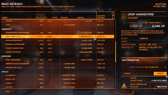This screenshot has height=95, width=168.
Task: Select Atmospheric Processors row
Action: 58,33
